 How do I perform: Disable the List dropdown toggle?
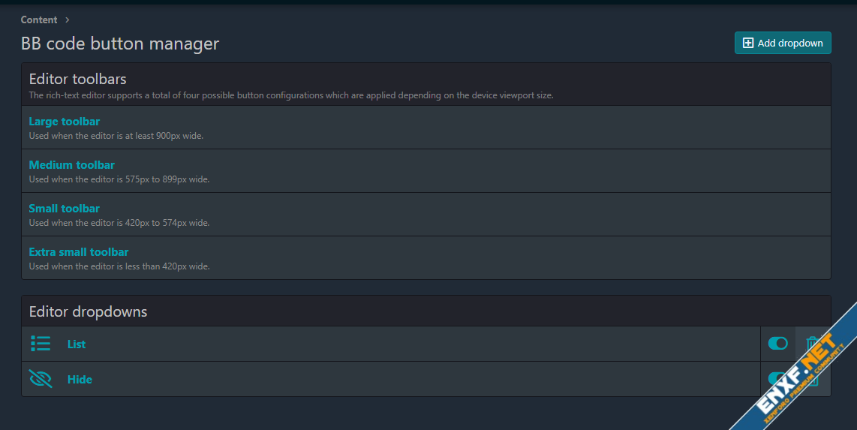[x=777, y=344]
